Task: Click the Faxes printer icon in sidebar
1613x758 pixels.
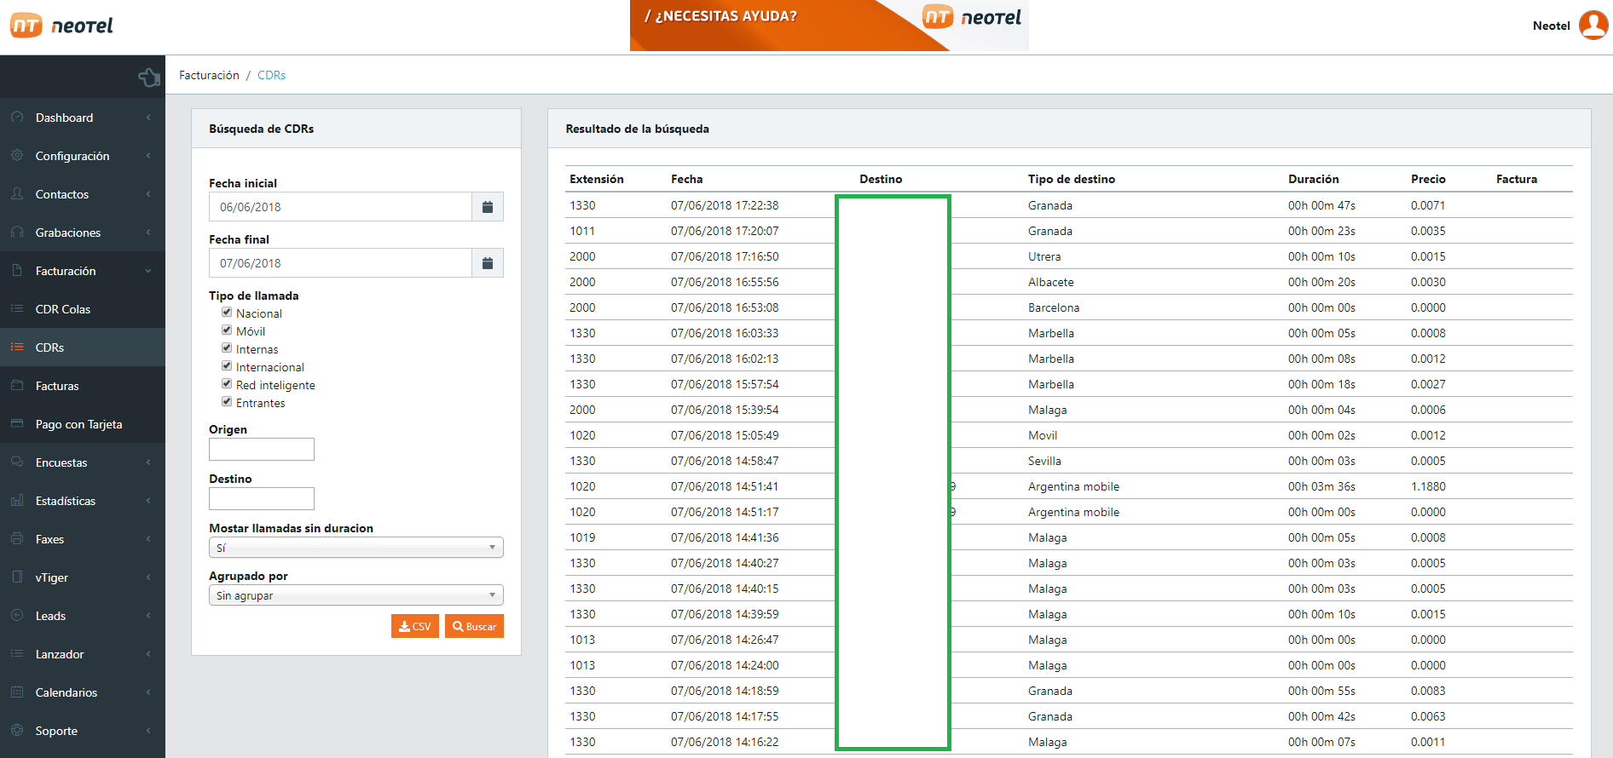Action: click(x=17, y=539)
